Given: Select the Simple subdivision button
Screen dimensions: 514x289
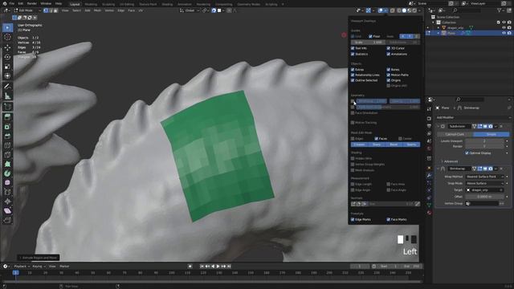Looking at the screenshot, I should pos(492,134).
